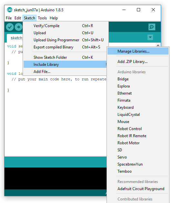174x203 pixels.
Task: Maximize the Arduino window
Action: click(x=138, y=10)
